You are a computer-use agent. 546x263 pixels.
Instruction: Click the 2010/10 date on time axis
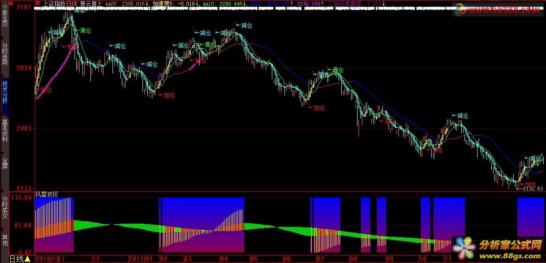47,259
